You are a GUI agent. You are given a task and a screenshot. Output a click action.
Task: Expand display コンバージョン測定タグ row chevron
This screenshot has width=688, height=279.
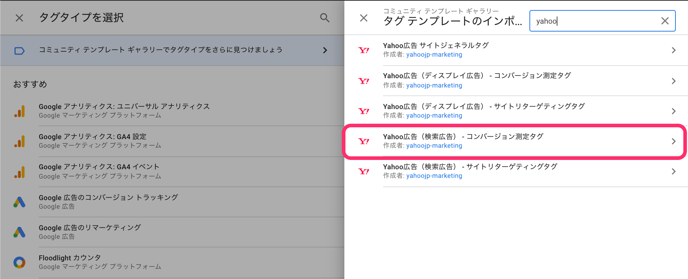(674, 81)
